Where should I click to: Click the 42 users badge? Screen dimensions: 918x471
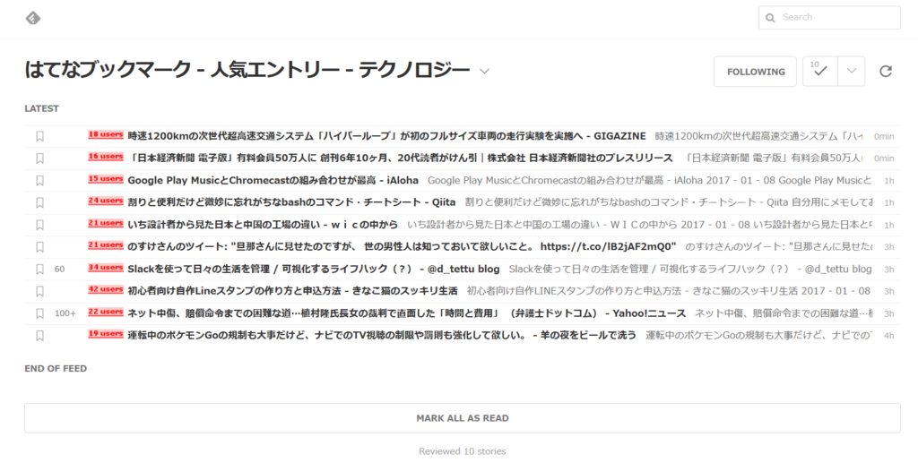106,289
